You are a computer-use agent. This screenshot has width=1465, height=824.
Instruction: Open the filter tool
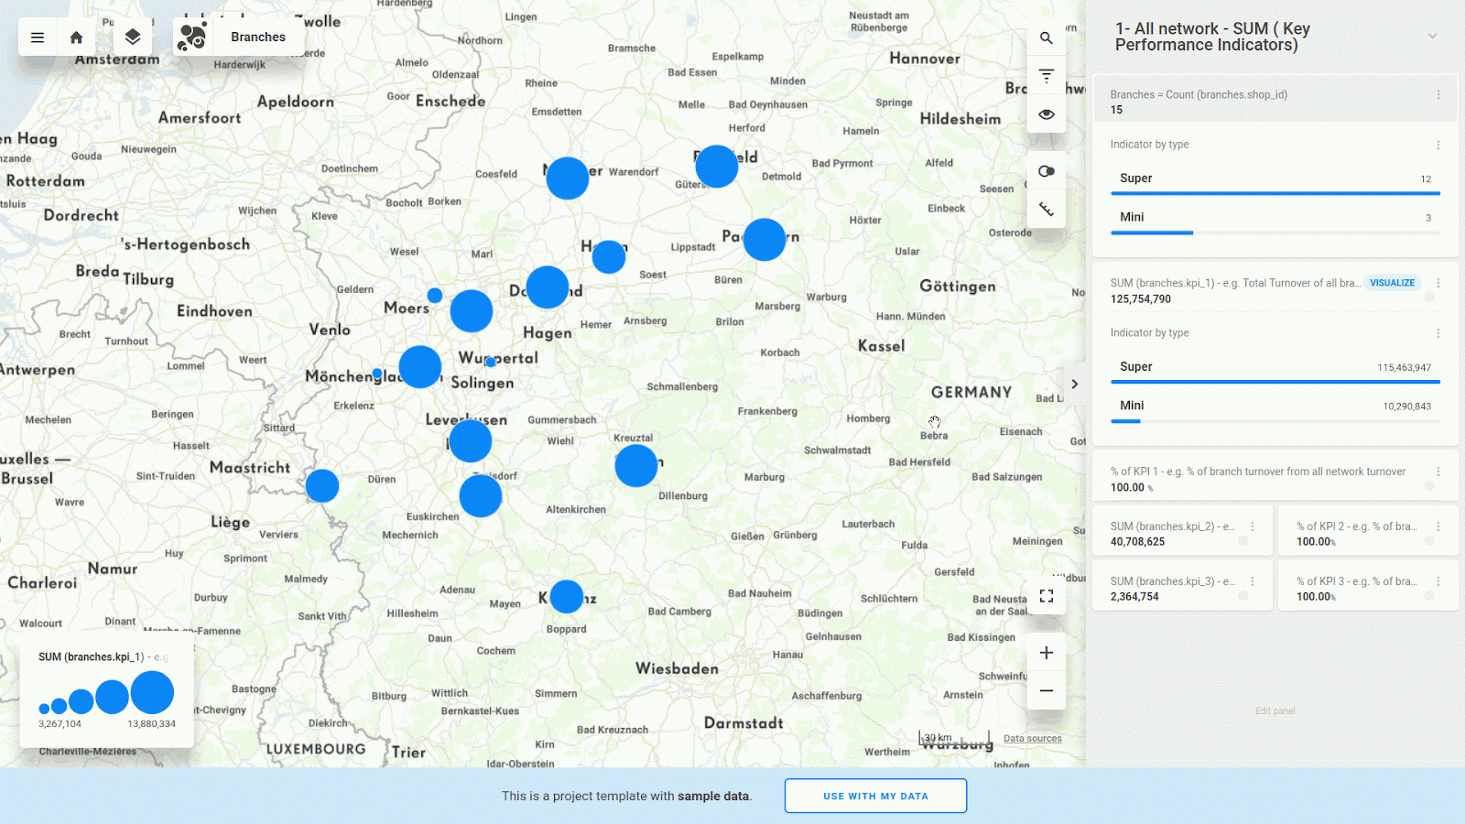[x=1047, y=76]
